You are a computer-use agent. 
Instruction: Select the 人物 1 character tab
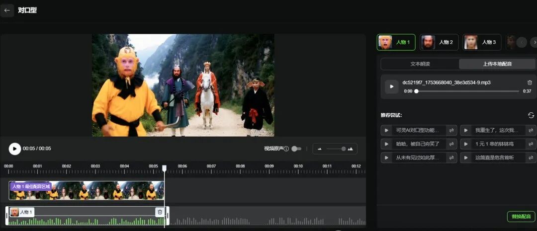[x=396, y=42]
